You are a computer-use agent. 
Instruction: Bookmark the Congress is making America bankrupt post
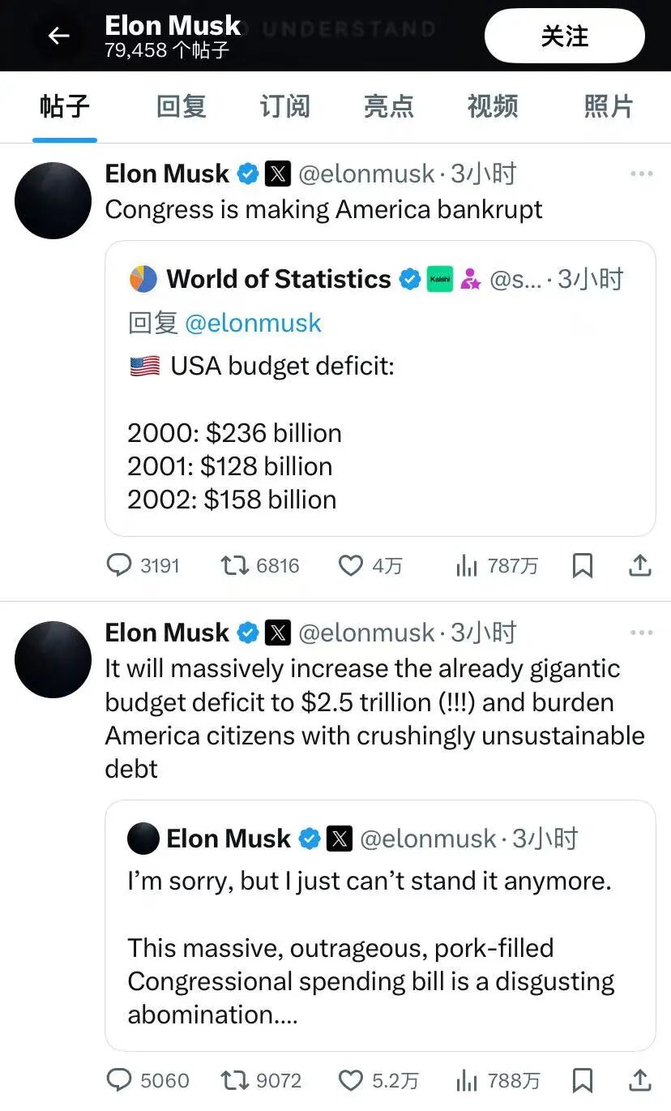point(582,565)
